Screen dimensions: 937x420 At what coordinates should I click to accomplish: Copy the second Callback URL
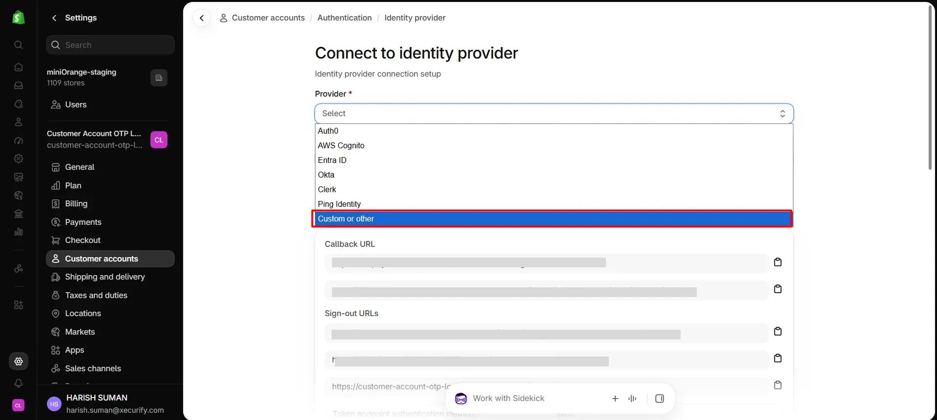pyautogui.click(x=778, y=289)
